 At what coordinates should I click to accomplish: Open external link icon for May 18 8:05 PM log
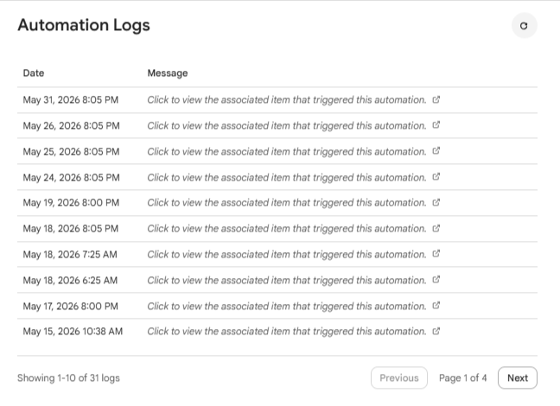click(x=436, y=228)
